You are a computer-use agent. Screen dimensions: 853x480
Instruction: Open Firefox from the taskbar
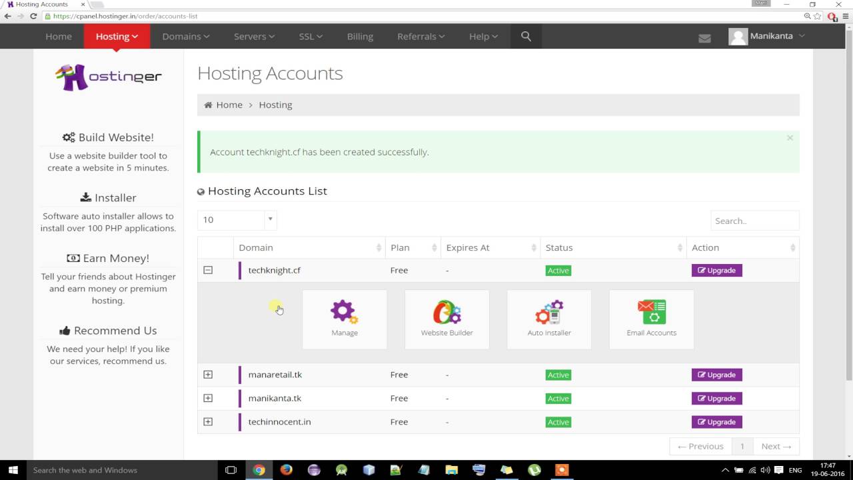coord(287,470)
